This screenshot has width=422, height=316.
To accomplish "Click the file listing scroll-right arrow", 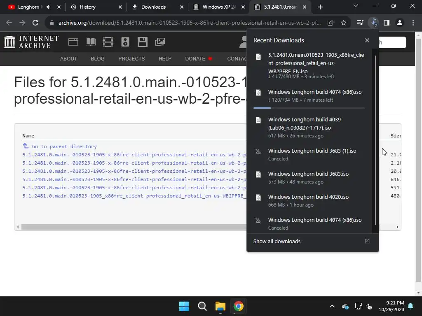I will click(398, 227).
